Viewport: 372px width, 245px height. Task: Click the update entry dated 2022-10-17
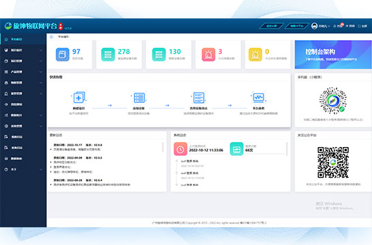(78, 145)
